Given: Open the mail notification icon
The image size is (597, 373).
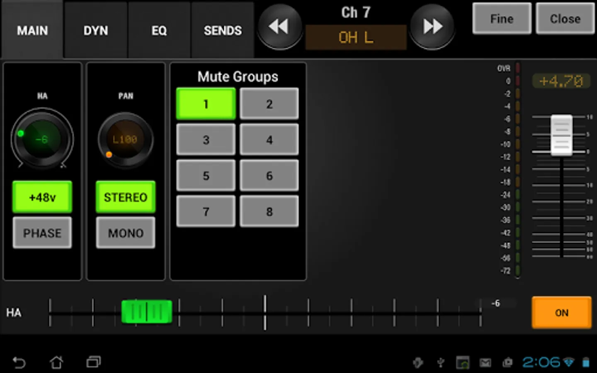Looking at the screenshot, I should click(x=485, y=363).
